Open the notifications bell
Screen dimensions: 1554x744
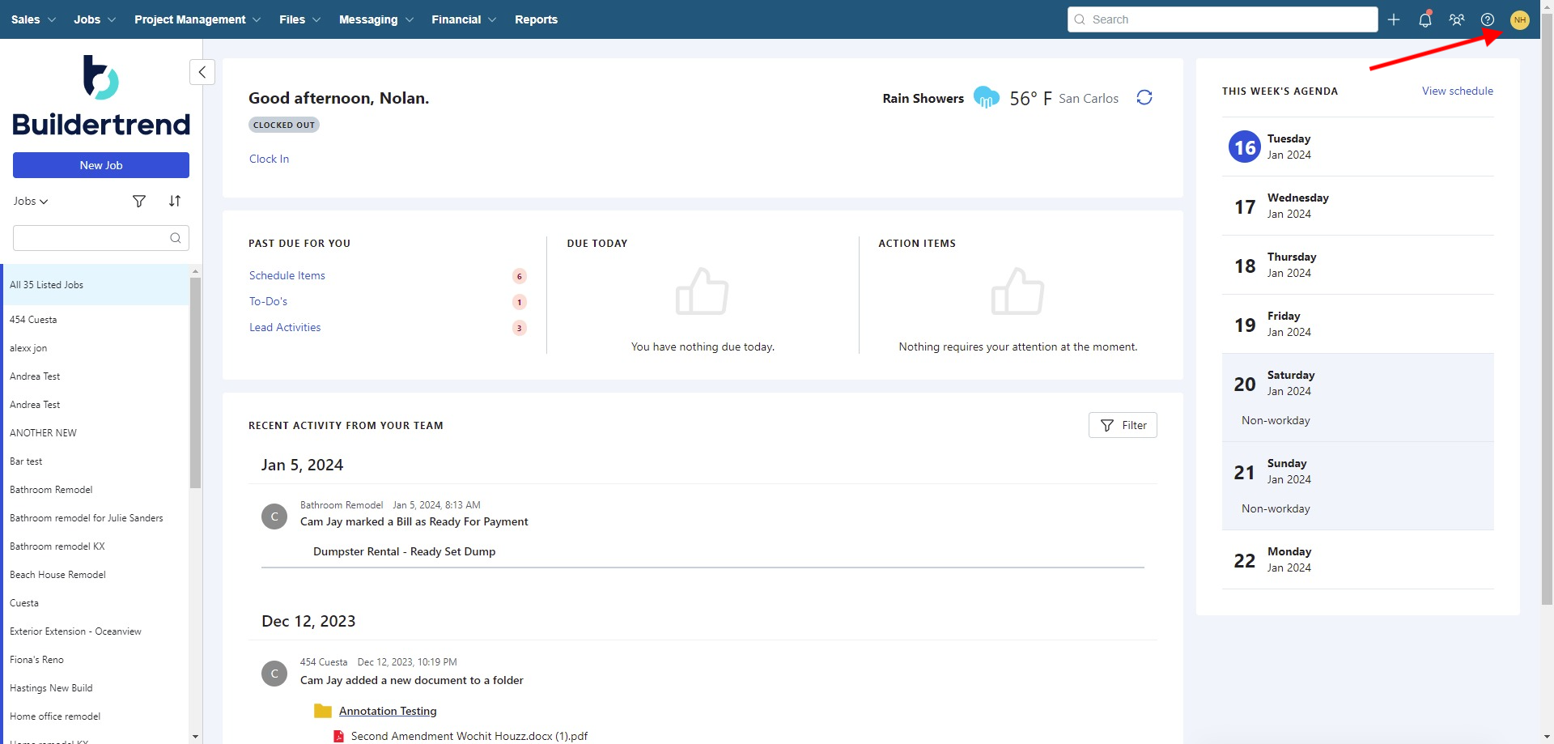[x=1425, y=19]
